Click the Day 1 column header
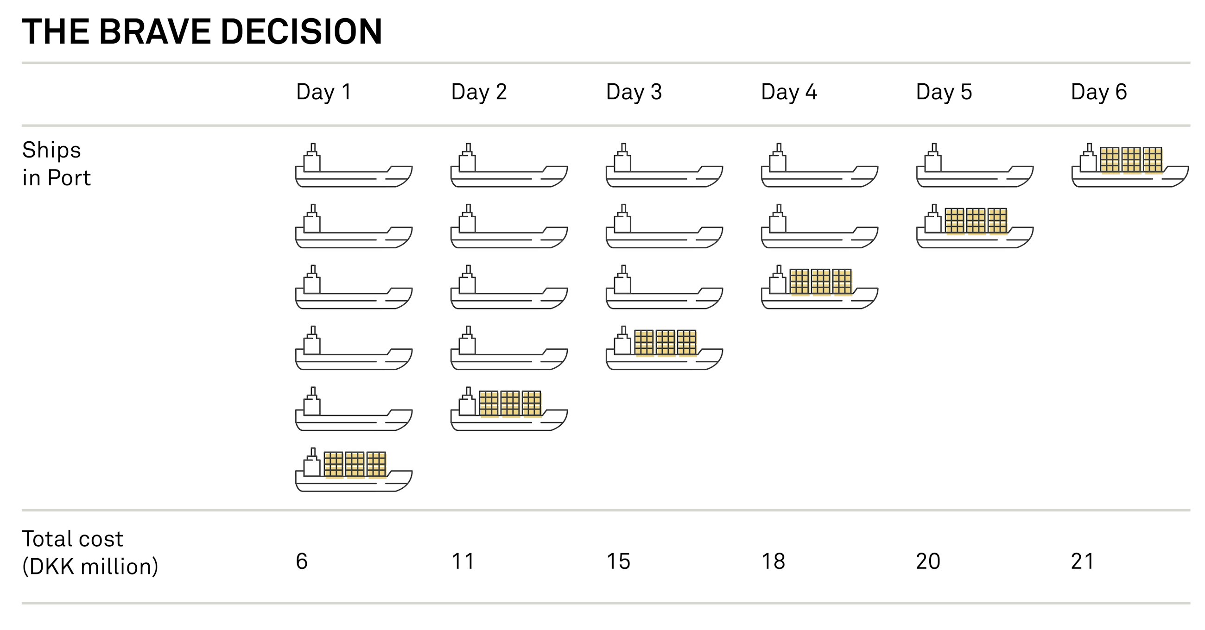 tap(323, 92)
